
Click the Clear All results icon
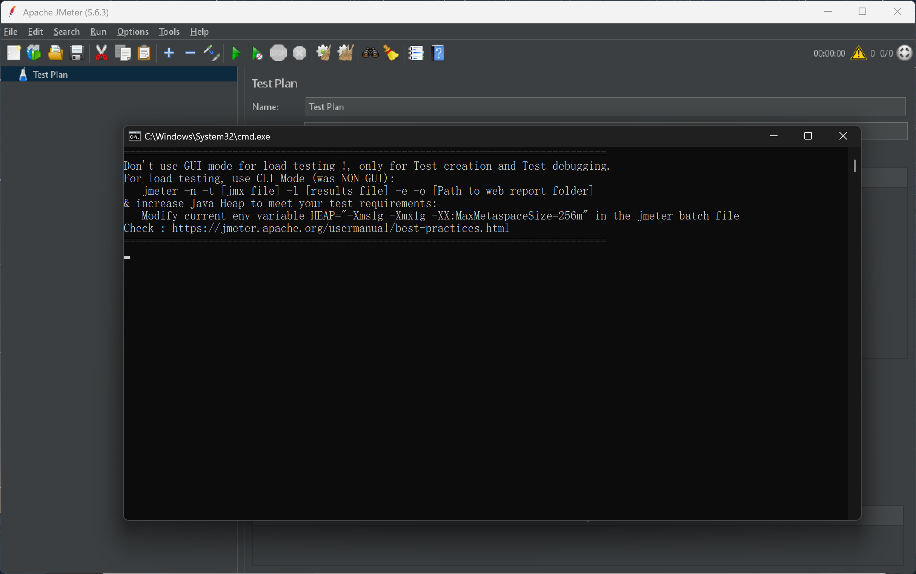345,53
